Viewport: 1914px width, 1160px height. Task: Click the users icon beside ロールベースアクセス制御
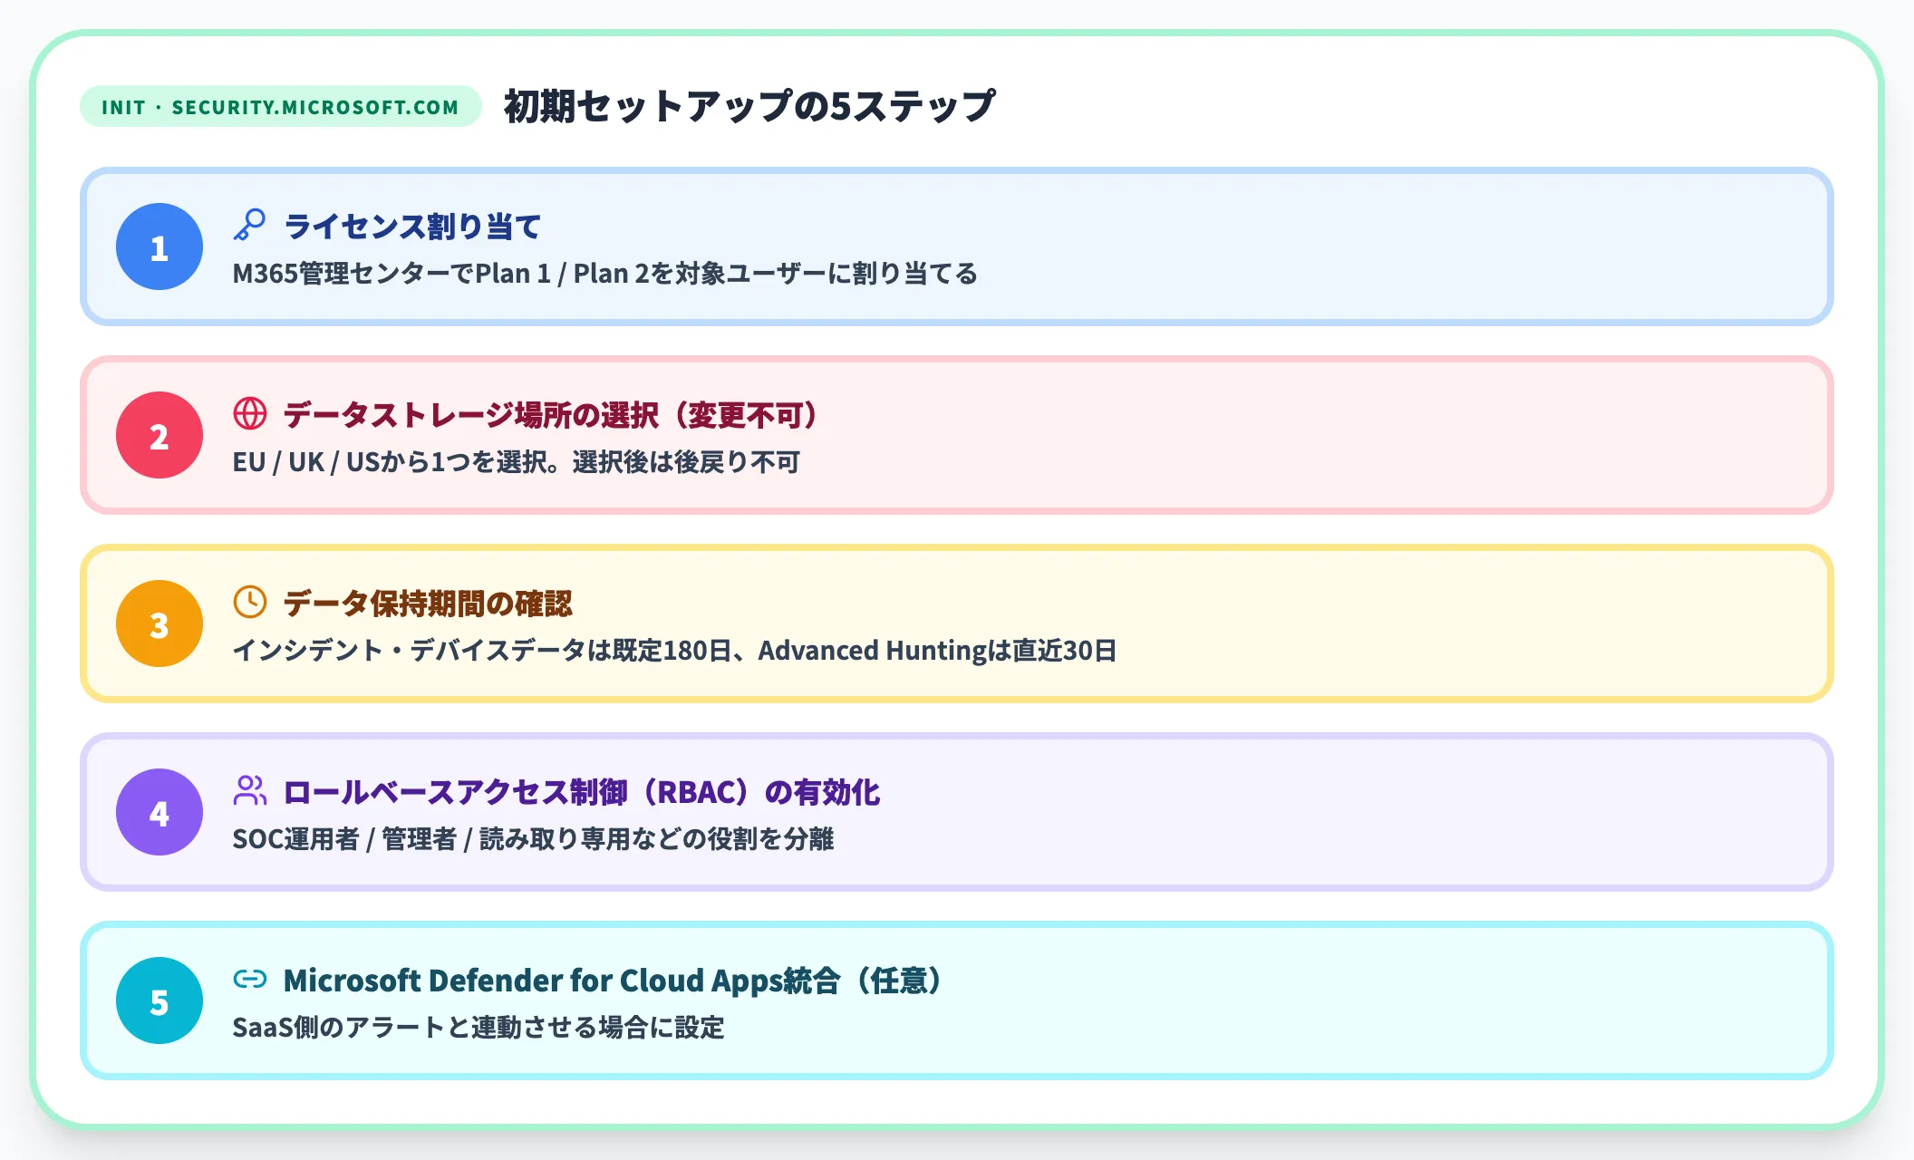(x=249, y=790)
